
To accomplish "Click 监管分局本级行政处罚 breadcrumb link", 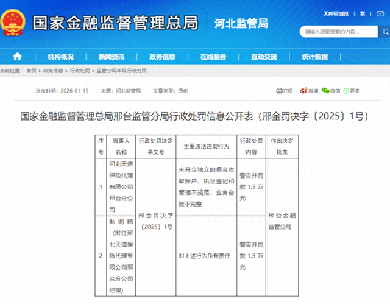I will (x=121, y=71).
